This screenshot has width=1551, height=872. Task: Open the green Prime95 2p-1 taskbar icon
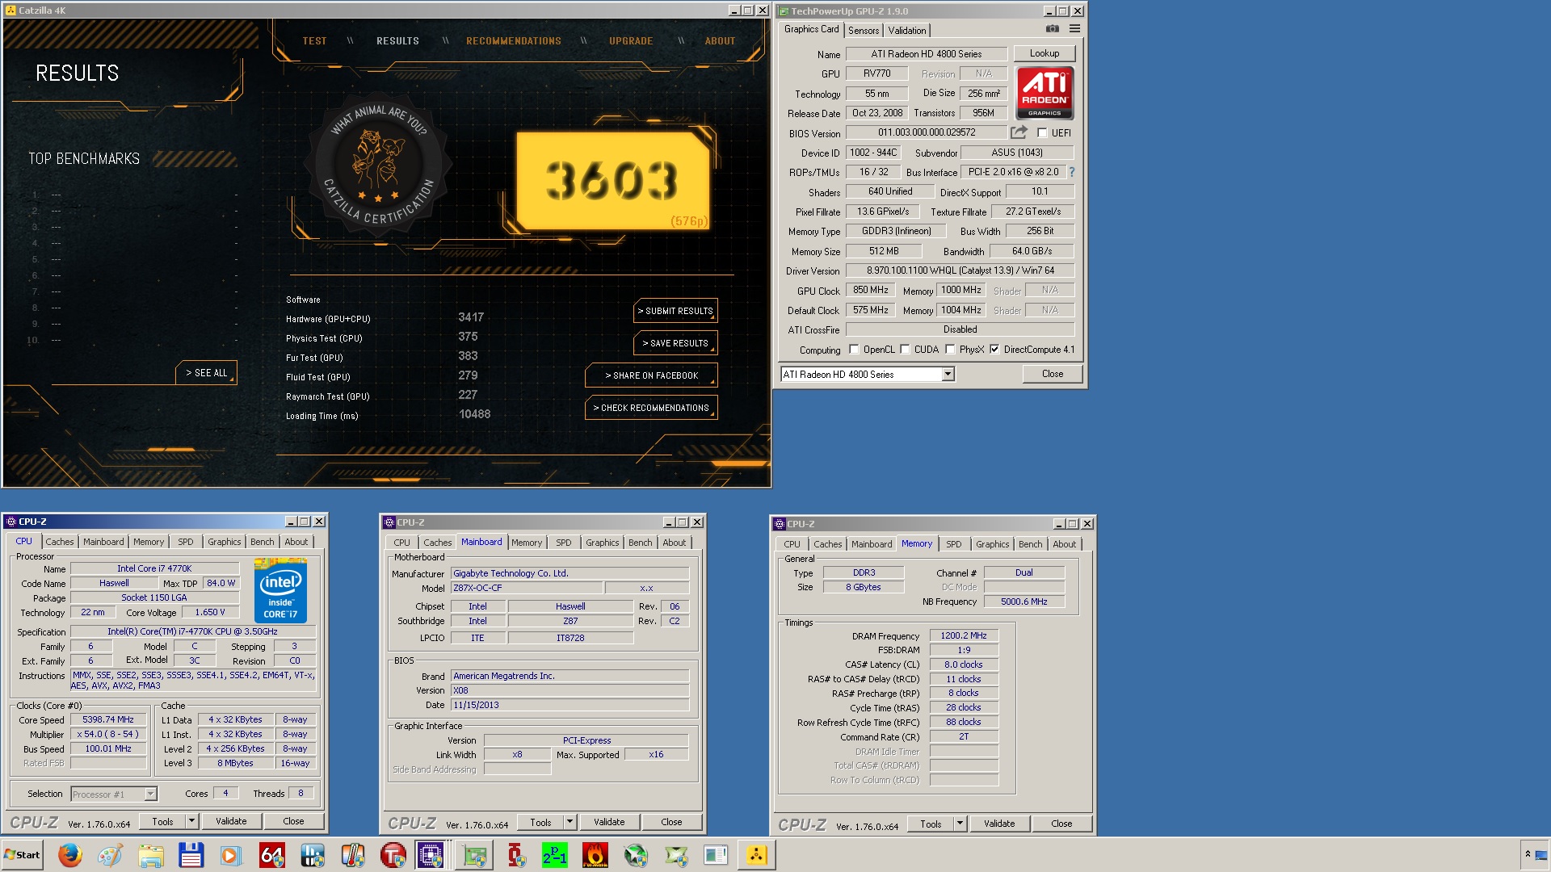pyautogui.click(x=555, y=854)
